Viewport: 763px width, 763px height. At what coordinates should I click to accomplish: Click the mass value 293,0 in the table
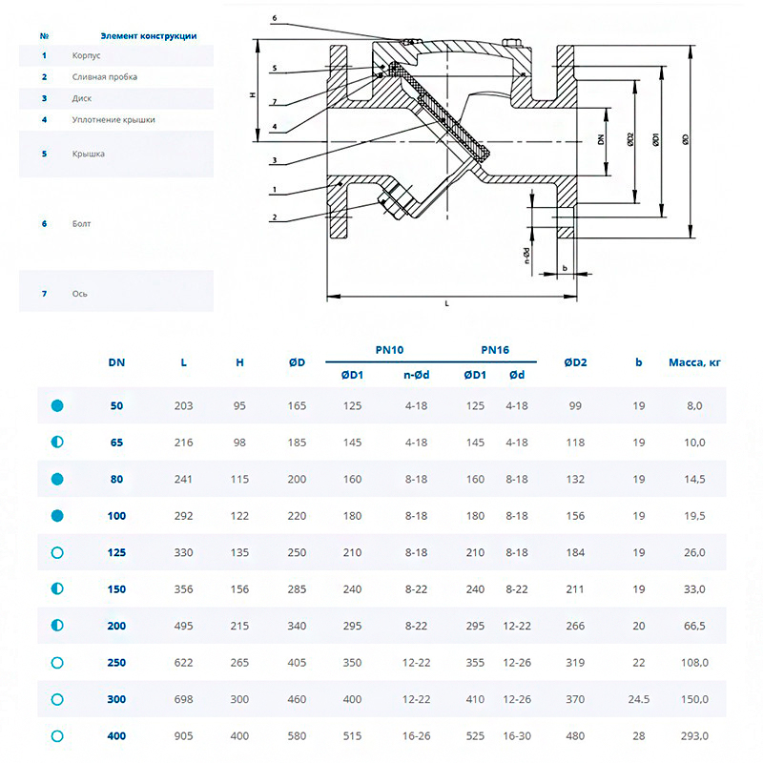click(694, 736)
